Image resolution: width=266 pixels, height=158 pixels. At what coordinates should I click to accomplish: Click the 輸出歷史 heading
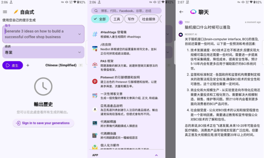(x=43, y=104)
